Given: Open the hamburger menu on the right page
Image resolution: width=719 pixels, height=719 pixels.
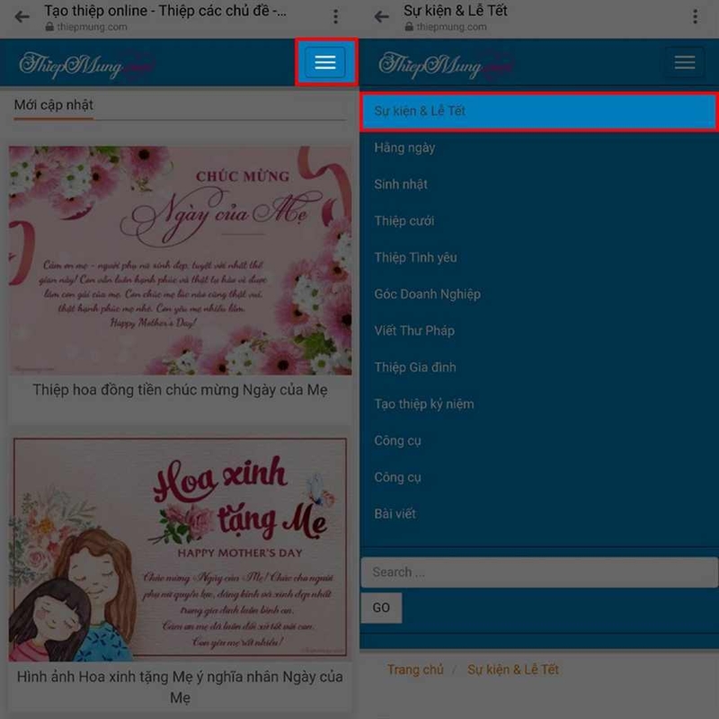Looking at the screenshot, I should click(x=685, y=62).
